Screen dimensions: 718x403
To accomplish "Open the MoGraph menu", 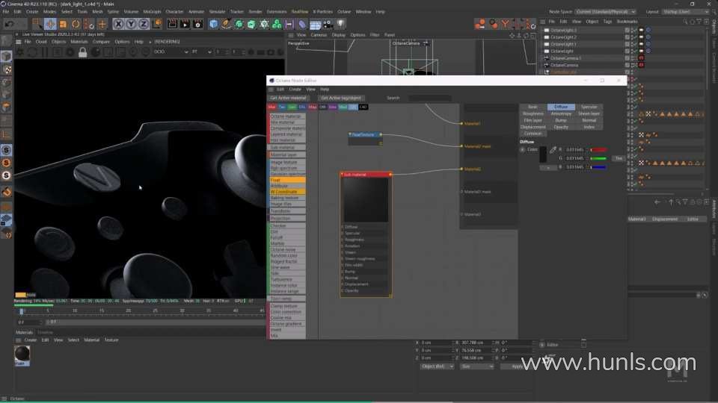I will coord(150,12).
